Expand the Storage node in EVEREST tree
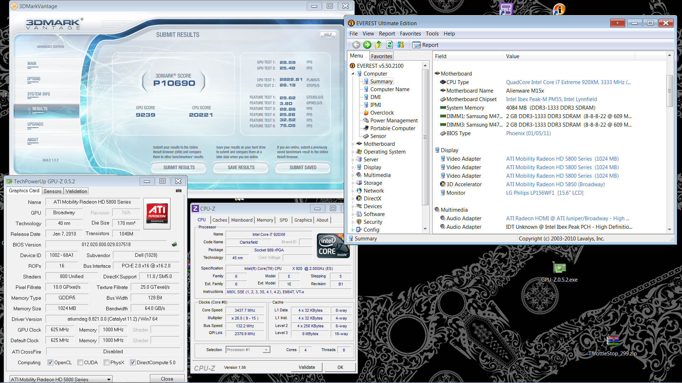 (353, 183)
